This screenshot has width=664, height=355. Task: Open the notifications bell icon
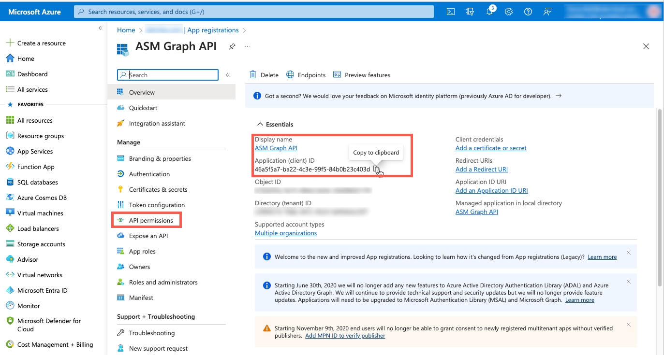[x=489, y=12]
